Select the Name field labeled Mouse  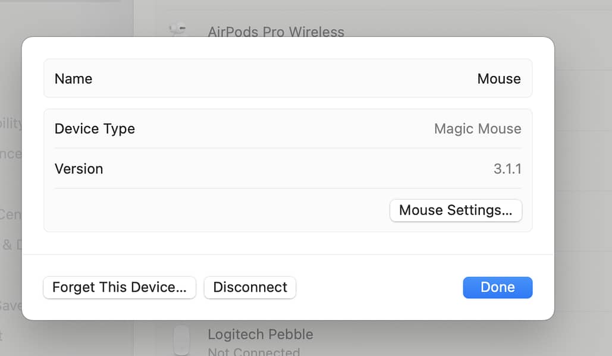click(x=288, y=78)
